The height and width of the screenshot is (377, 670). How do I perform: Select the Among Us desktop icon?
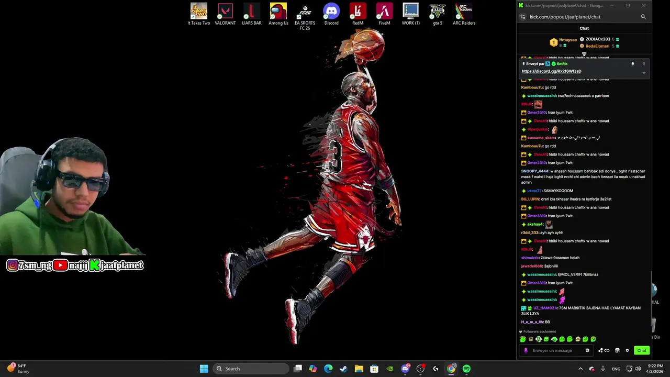click(278, 14)
